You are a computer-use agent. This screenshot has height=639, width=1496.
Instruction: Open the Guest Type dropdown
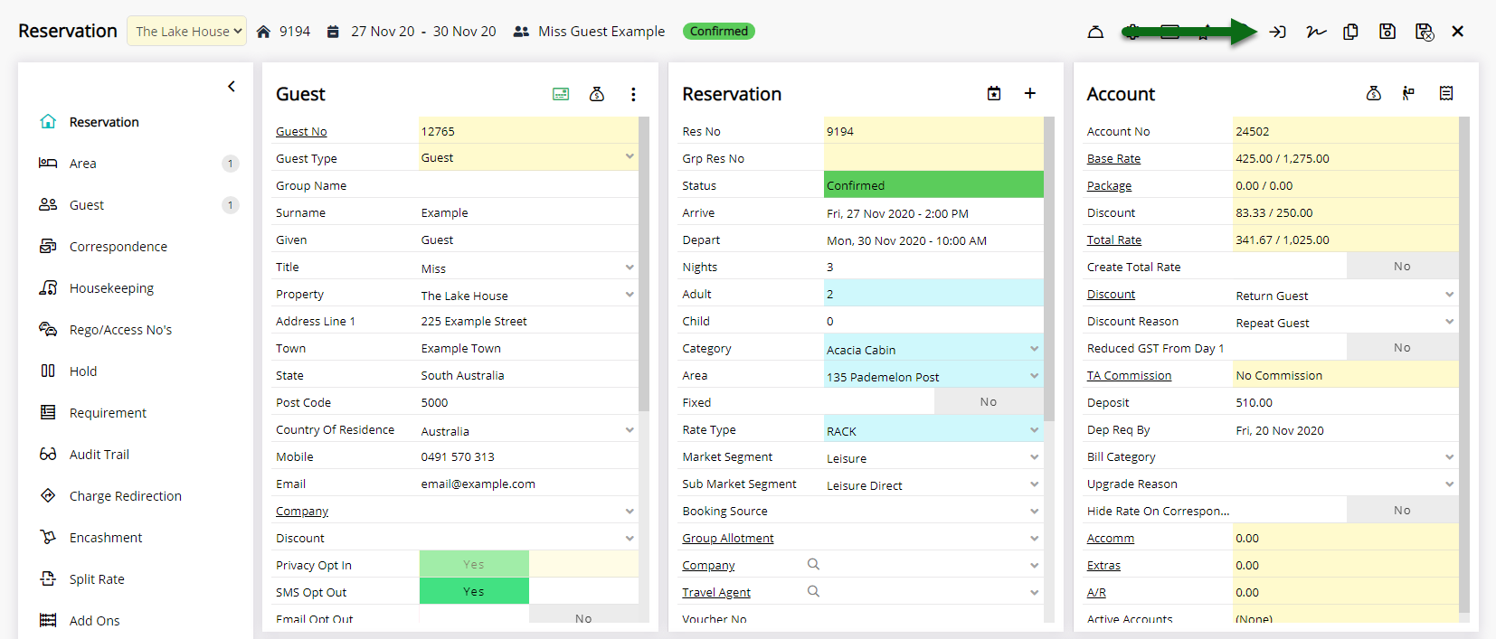point(528,157)
